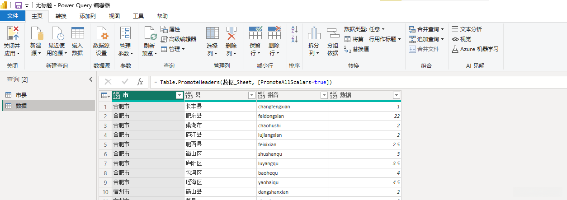Click the table corner menu icon
Viewport: 567px width, 200px height.
click(105, 95)
